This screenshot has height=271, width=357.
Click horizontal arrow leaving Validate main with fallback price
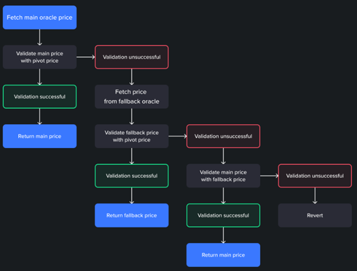point(269,175)
